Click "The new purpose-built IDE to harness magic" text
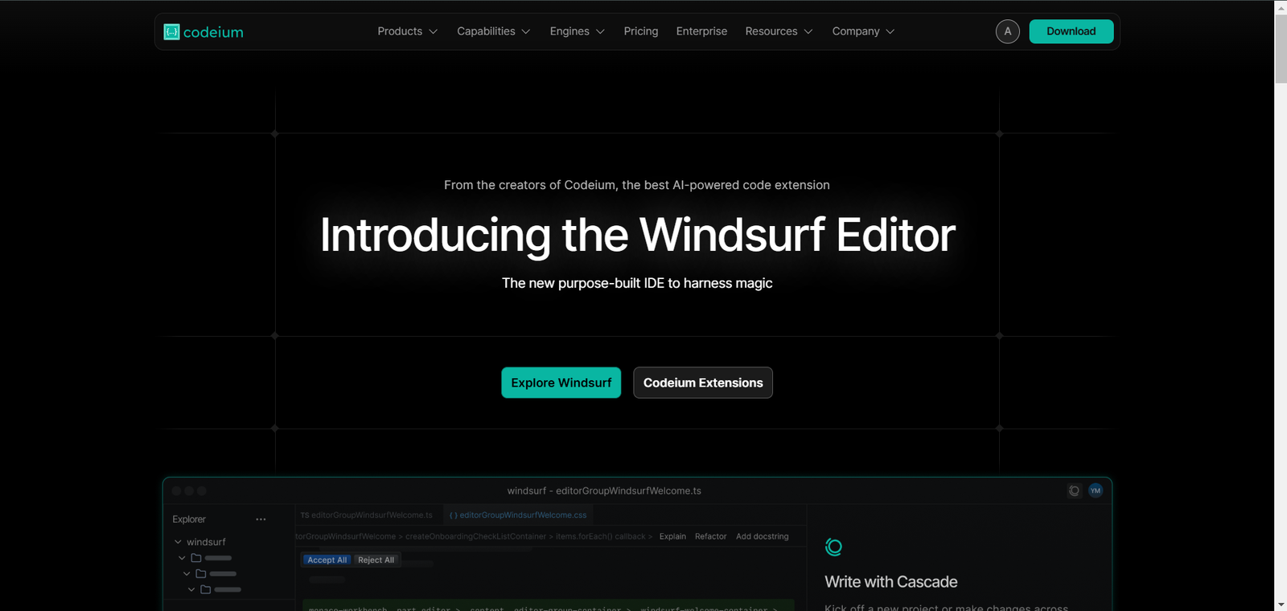Screen dimensions: 1287x611 (637, 283)
